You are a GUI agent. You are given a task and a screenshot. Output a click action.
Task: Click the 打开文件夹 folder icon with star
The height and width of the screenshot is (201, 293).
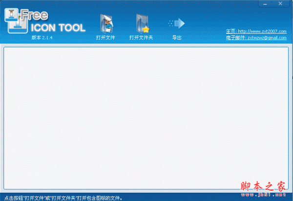(143, 24)
